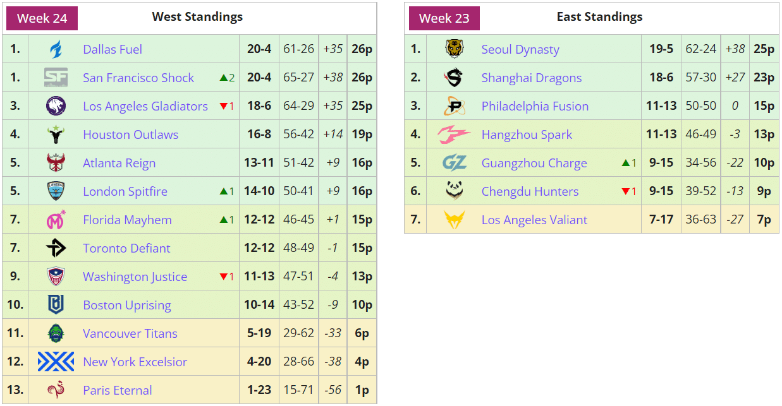Click the Toronto Defiant logo icon
Screen dimensions: 782x406
(56, 248)
